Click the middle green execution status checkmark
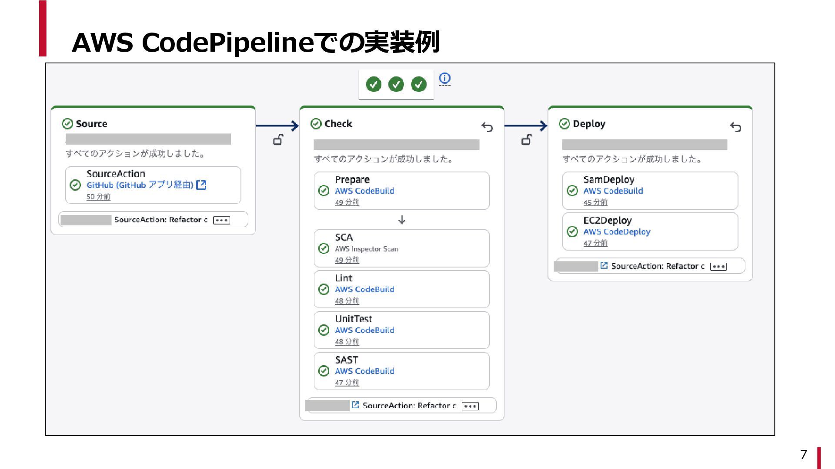The height and width of the screenshot is (469, 835). tap(396, 84)
